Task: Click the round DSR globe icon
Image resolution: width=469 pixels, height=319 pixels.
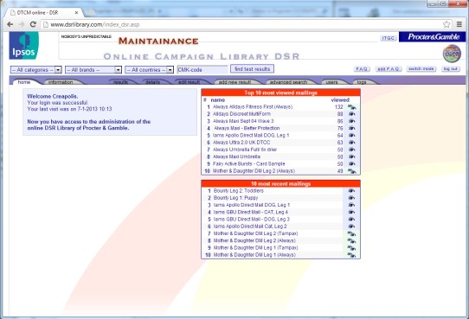Action: tap(452, 54)
